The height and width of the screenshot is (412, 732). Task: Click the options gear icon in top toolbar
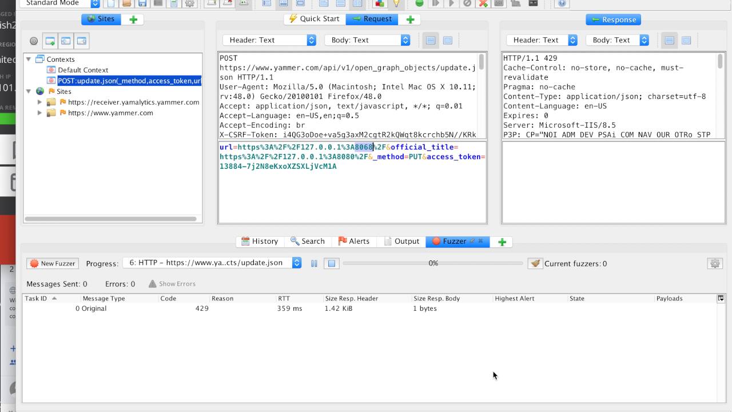click(189, 3)
